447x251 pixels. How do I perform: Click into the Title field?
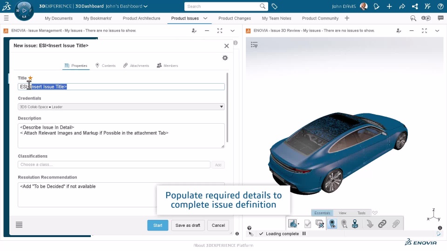coord(121,86)
